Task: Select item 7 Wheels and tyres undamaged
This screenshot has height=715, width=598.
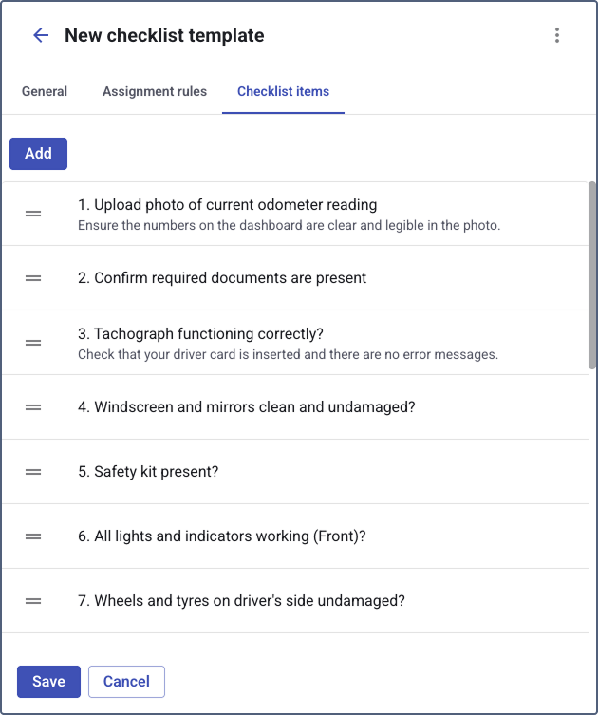Action: 250,601
